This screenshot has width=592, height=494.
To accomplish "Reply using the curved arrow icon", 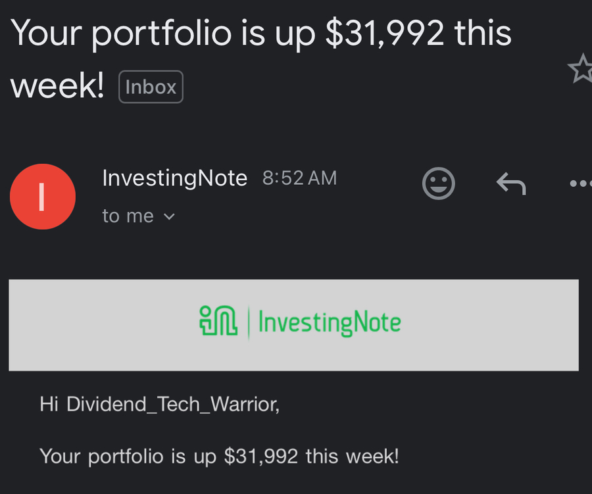I will click(x=510, y=185).
